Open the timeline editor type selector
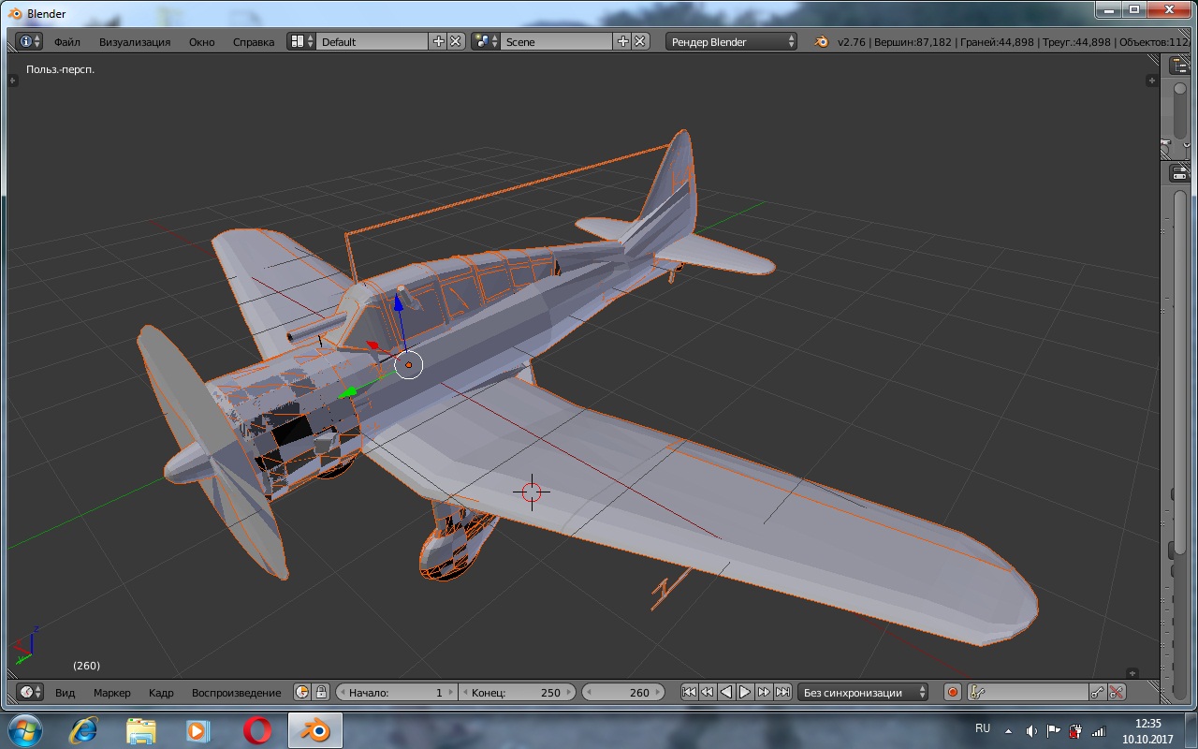1198x749 pixels. 31,692
